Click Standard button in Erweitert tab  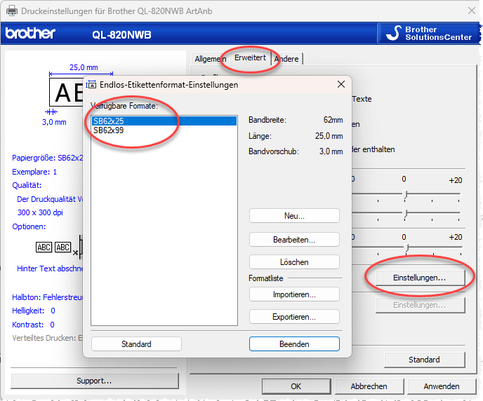click(424, 360)
